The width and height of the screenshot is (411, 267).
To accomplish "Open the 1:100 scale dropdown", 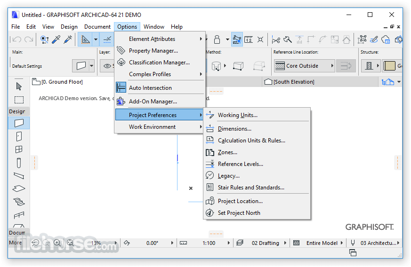I will 228,243.
